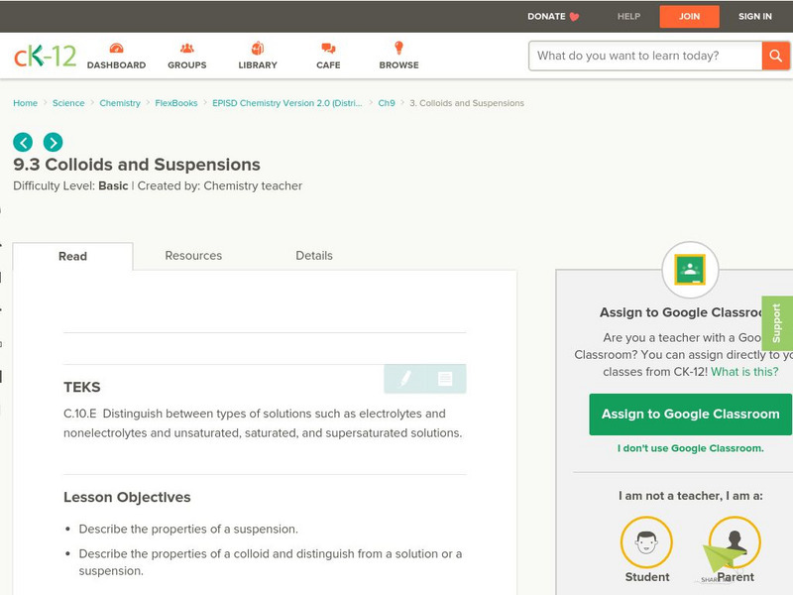Click the Browse lightbulb icon
The height and width of the screenshot is (595, 793).
pos(397,47)
